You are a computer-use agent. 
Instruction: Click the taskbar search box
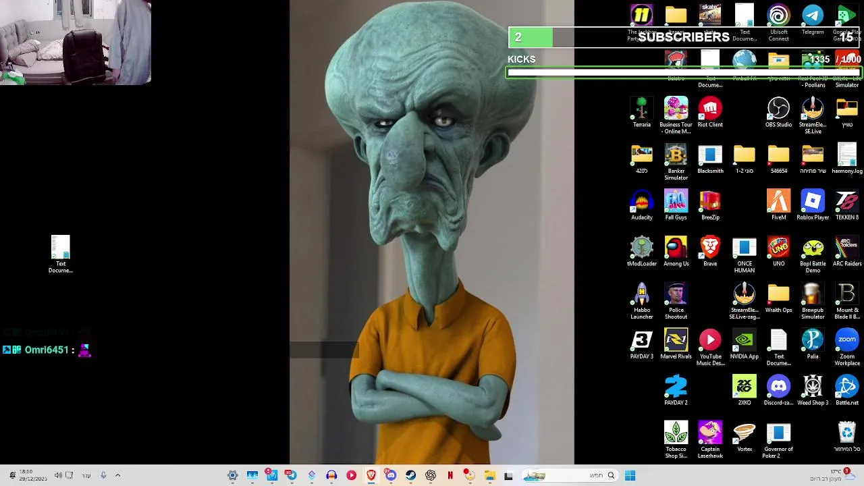click(570, 475)
